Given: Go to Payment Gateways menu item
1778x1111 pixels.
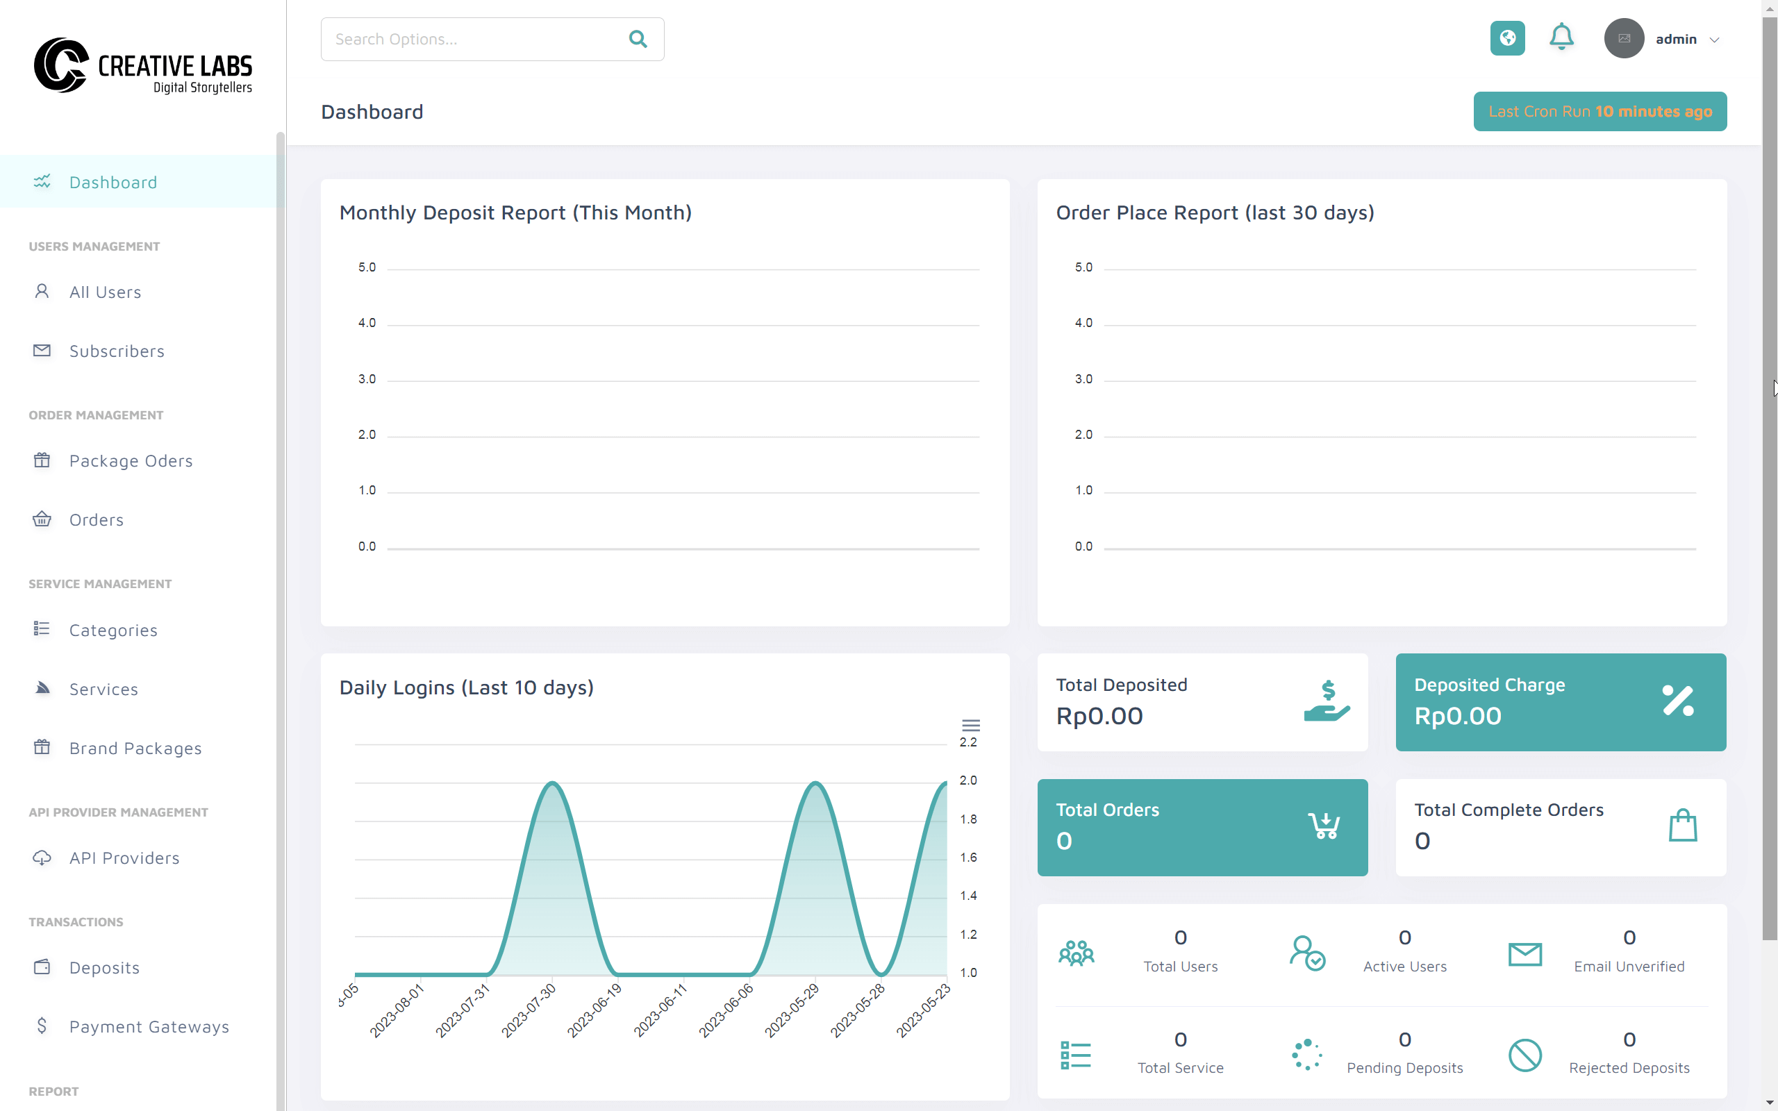Looking at the screenshot, I should 149,1026.
